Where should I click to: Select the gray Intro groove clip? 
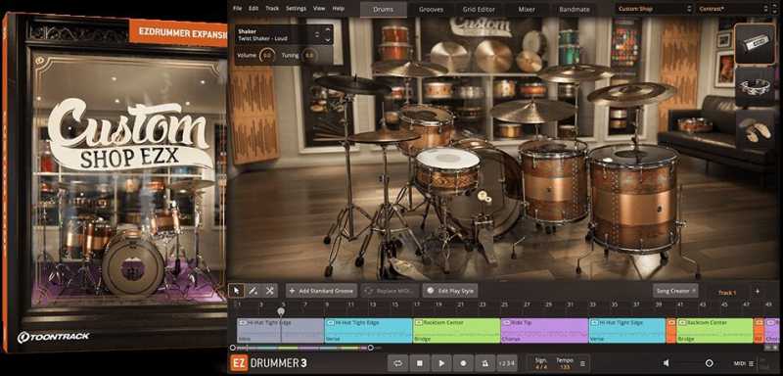281,331
